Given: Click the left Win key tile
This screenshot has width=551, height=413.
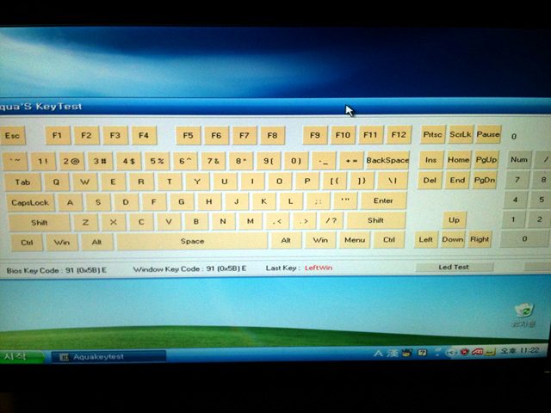Looking at the screenshot, I should click(62, 243).
